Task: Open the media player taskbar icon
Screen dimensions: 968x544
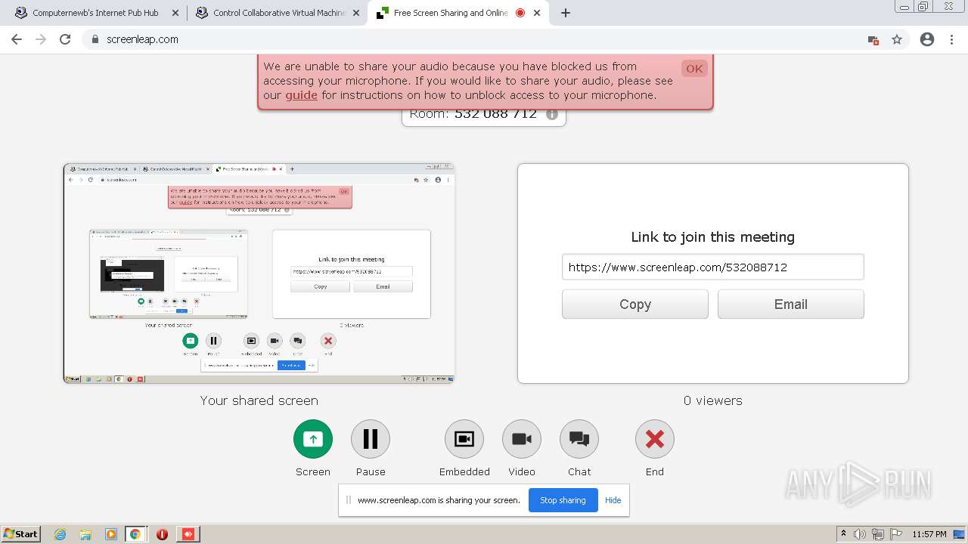Action: tap(111, 534)
